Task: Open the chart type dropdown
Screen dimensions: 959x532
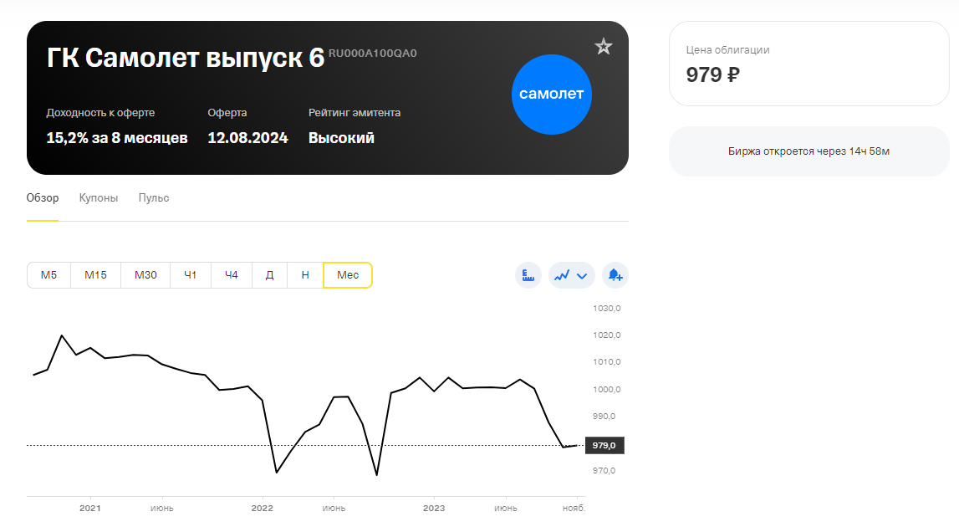Action: (571, 275)
